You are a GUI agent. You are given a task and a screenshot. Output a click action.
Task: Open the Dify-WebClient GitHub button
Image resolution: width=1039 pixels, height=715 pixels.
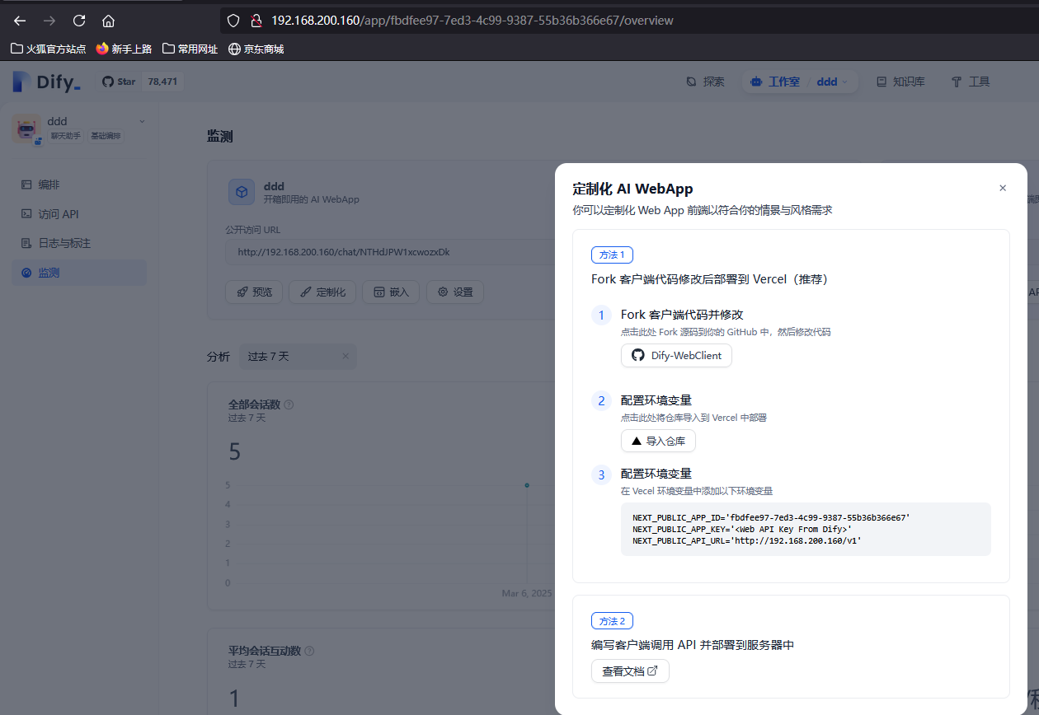pyautogui.click(x=676, y=355)
